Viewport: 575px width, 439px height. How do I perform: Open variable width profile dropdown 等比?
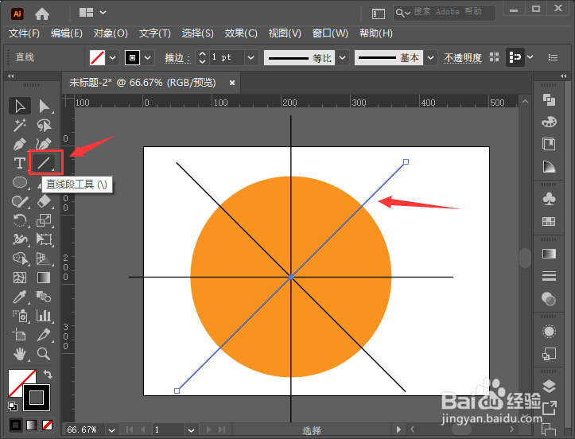(x=343, y=57)
